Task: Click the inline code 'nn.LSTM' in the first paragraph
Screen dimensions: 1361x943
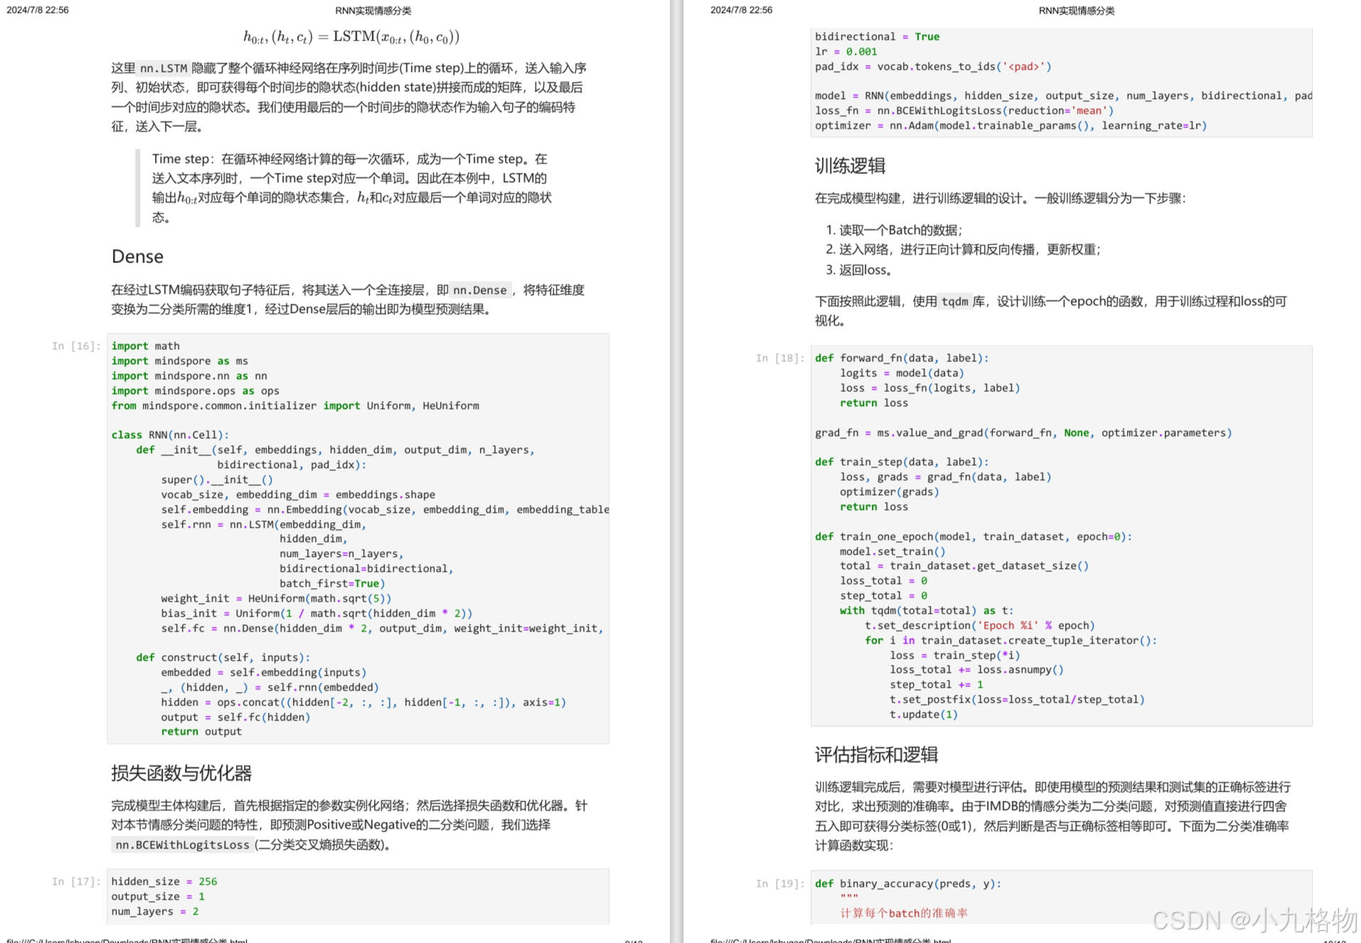Action: 164,68
